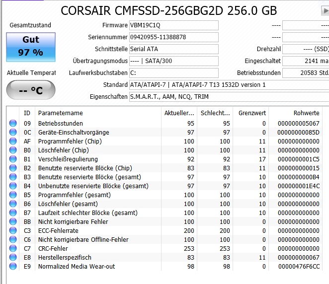Select the Geräte-Einschaltvorgänge parameter name
This screenshot has width=329, height=284.
pyautogui.click(x=74, y=133)
